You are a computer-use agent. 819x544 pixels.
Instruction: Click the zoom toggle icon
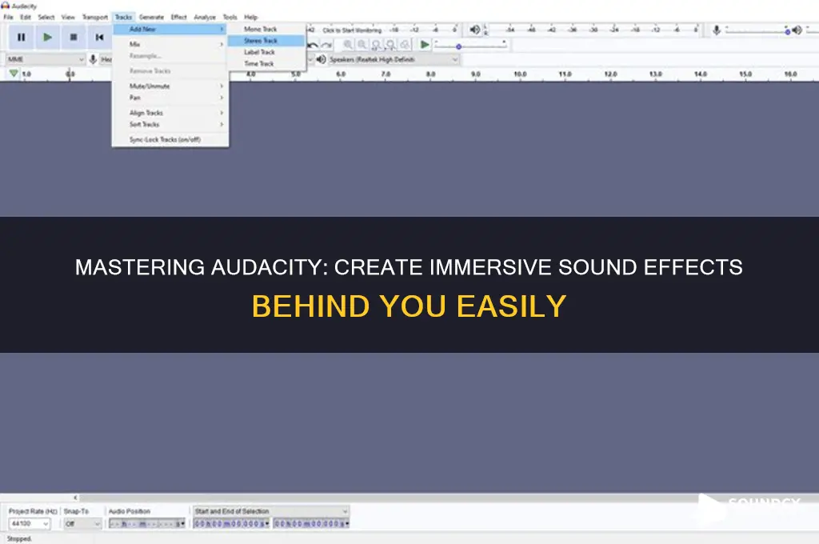tap(404, 45)
